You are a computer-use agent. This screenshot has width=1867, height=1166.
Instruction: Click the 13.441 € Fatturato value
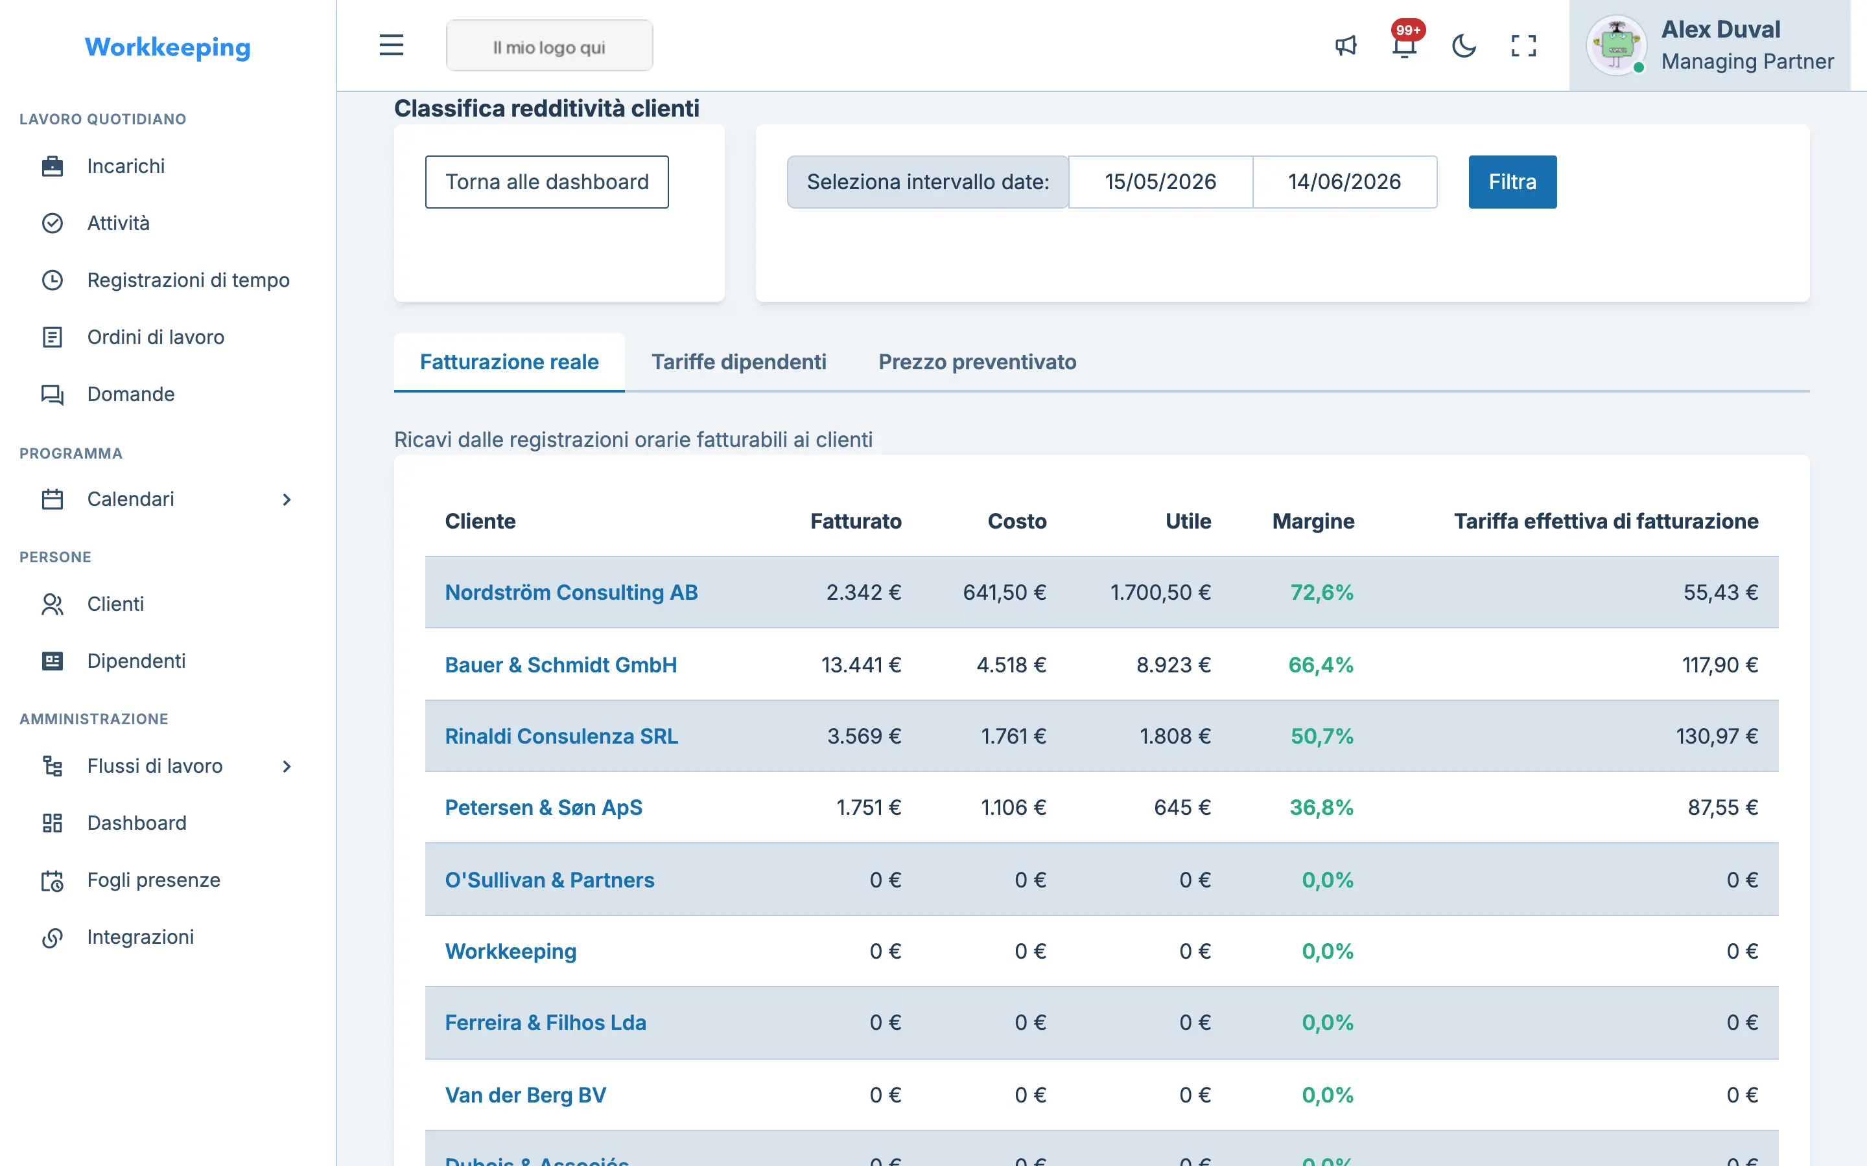(861, 665)
